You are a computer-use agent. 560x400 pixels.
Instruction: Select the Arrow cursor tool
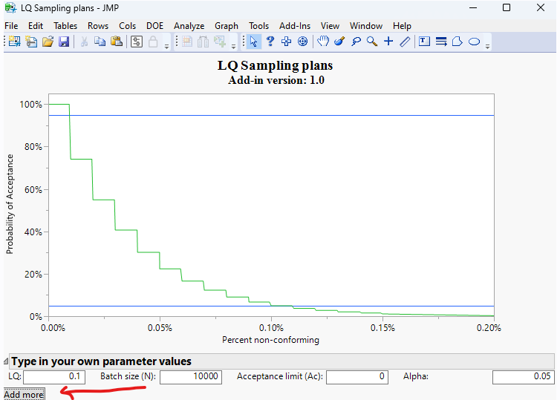[253, 42]
